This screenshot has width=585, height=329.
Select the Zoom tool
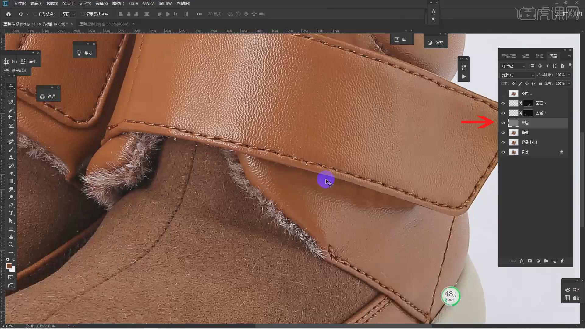pyautogui.click(x=11, y=245)
